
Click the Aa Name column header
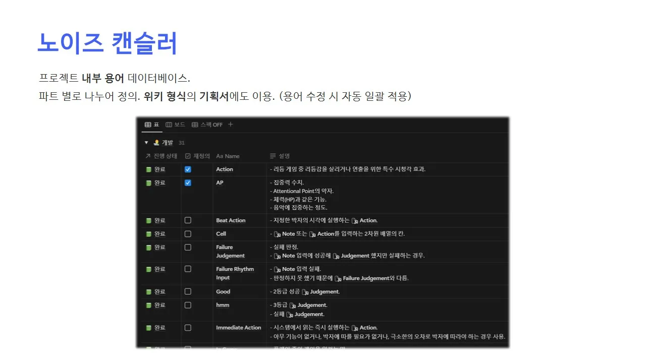pyautogui.click(x=228, y=156)
